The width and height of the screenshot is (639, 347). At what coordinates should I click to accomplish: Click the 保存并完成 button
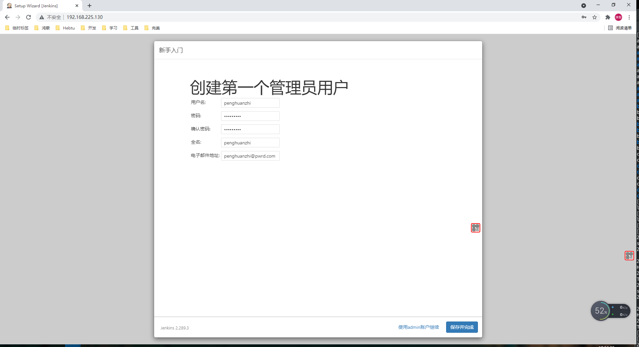point(462,327)
